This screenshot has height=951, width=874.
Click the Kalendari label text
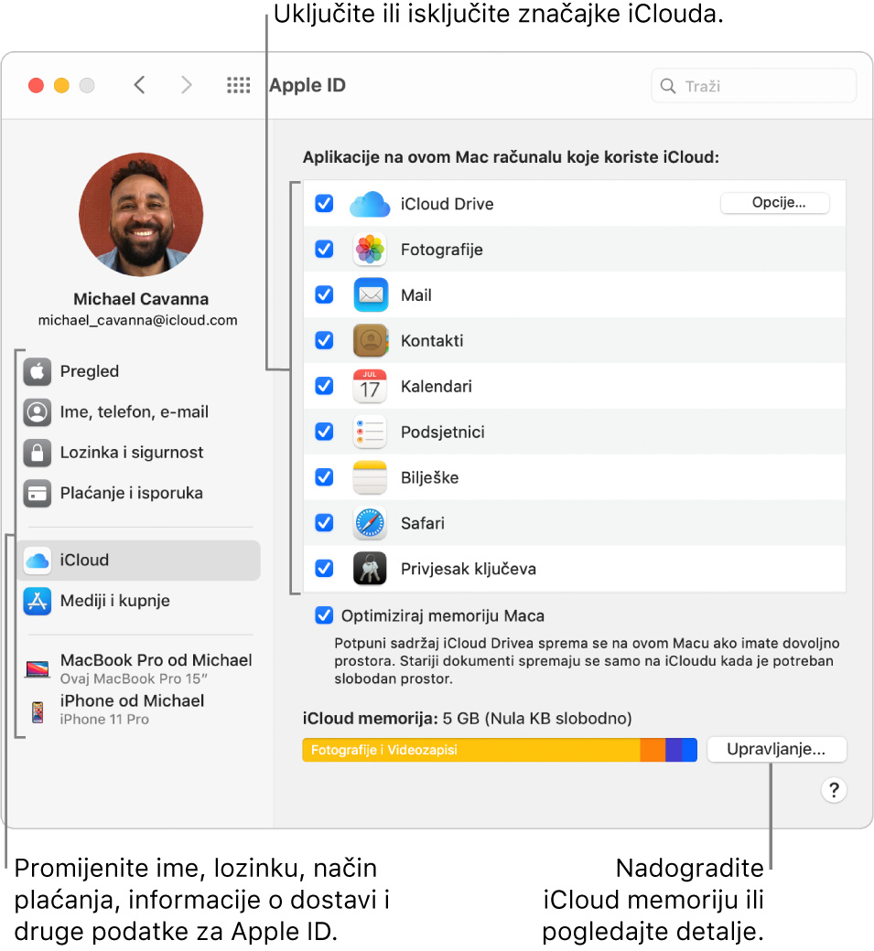click(x=437, y=386)
